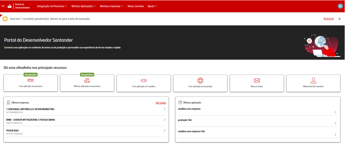
Task: Click the gamepad icon for sandbox application
Action: 144,81
